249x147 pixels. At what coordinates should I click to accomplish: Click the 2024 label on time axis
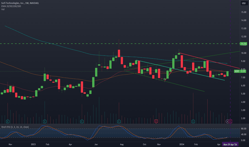(x=182, y=144)
